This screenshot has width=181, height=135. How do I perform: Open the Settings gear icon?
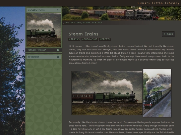click(58, 57)
